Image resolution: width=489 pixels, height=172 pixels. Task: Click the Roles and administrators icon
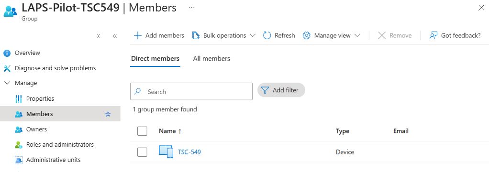point(19,145)
